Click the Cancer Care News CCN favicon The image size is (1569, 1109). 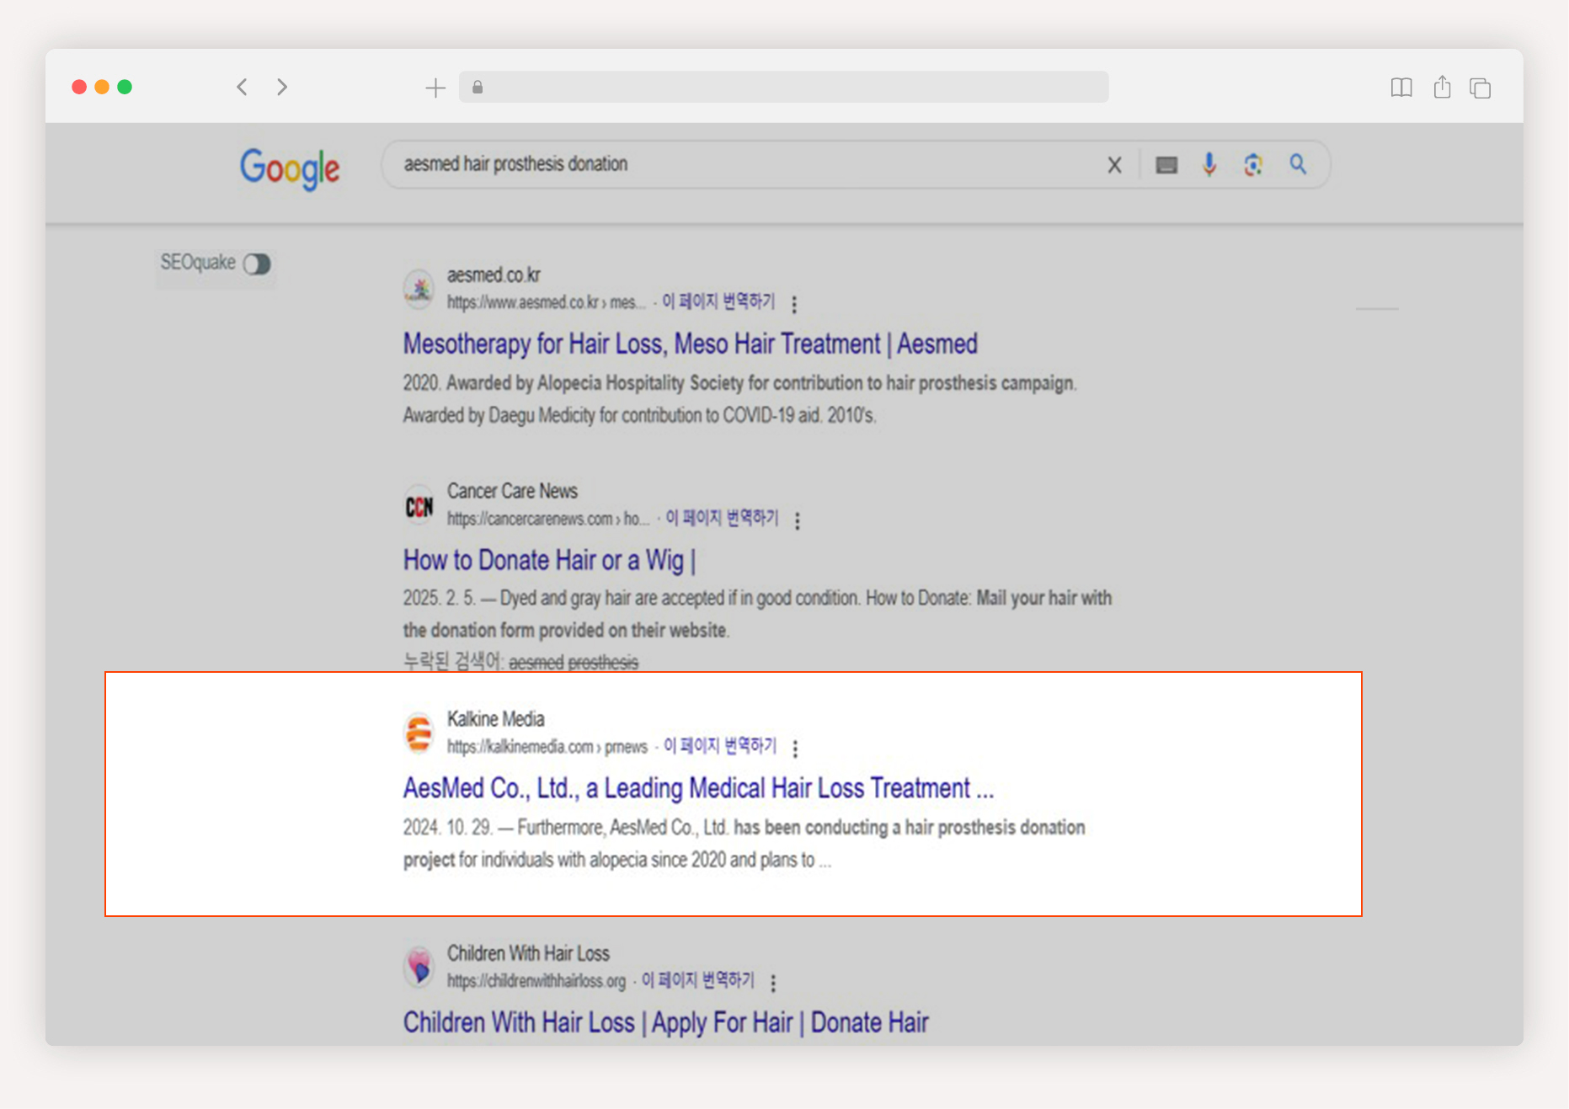(x=419, y=506)
